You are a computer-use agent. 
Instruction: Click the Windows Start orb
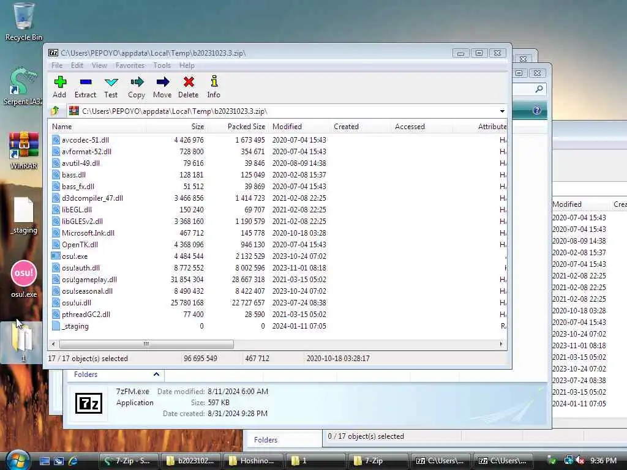click(17, 460)
